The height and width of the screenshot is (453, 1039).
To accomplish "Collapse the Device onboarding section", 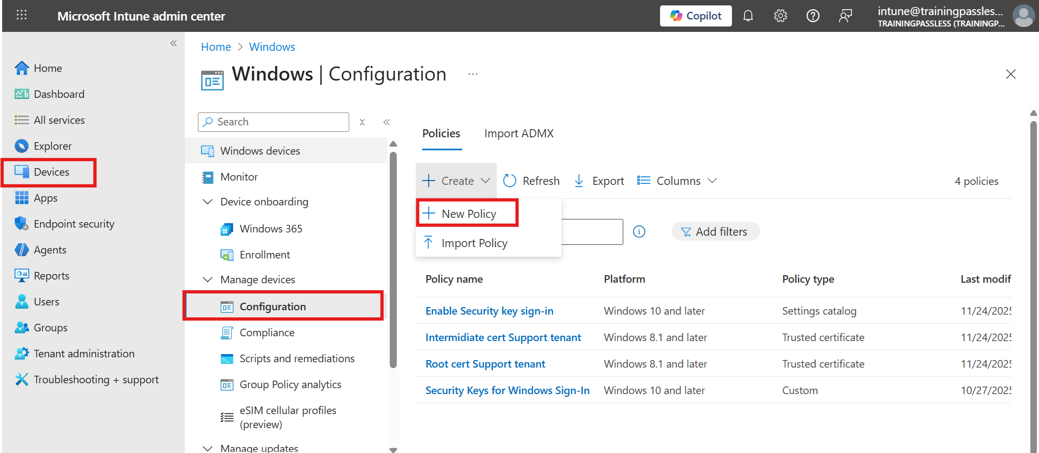I will coord(208,202).
